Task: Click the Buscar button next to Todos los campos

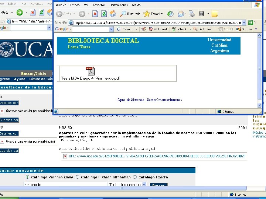Action: tap(158, 185)
